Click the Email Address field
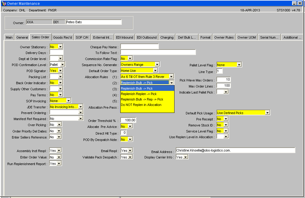Viewport: 305px width, 198px height. pos(235,150)
